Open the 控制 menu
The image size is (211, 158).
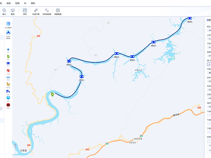pyautogui.click(x=17, y=3)
